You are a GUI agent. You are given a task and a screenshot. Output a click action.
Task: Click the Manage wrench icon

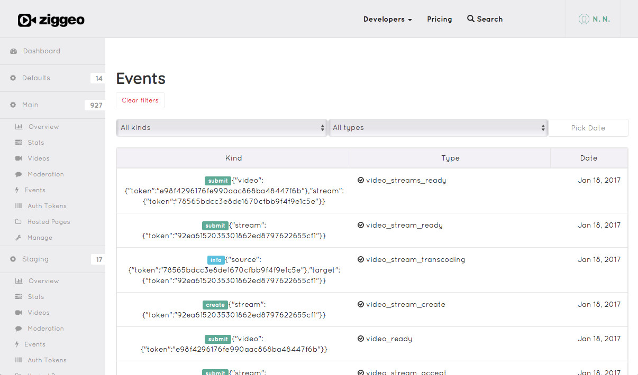pyautogui.click(x=19, y=238)
